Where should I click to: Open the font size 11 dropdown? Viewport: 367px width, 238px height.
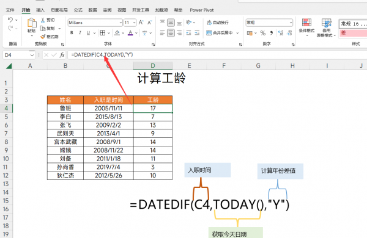coord(134,23)
